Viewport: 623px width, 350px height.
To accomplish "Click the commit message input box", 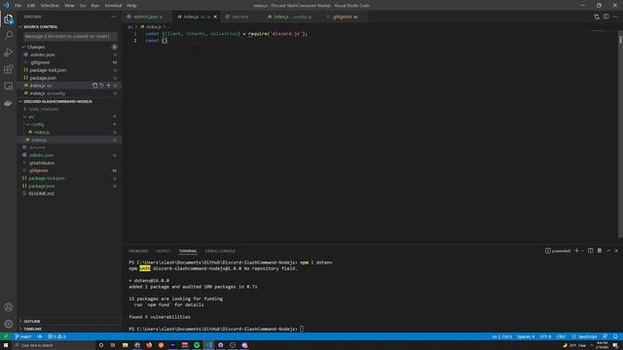I will pyautogui.click(x=70, y=36).
